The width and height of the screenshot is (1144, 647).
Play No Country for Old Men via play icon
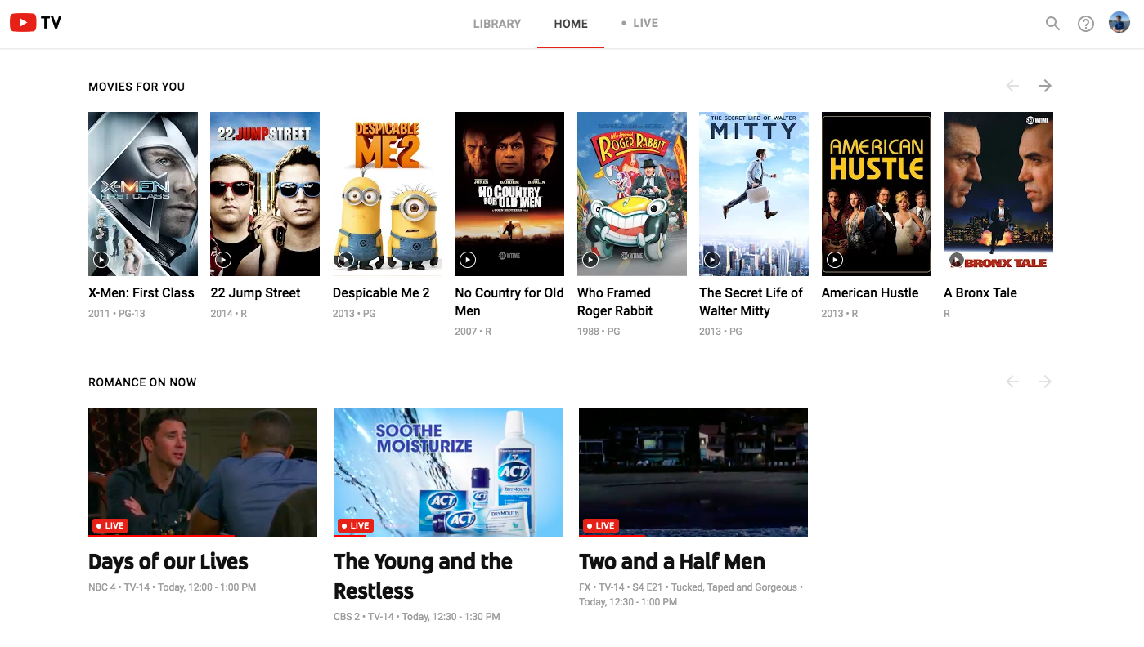468,260
